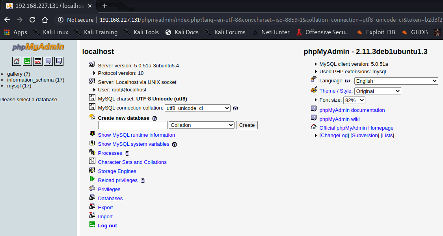Open GHDB bookmark
Viewport: 443px width, 236px height.
[415, 32]
